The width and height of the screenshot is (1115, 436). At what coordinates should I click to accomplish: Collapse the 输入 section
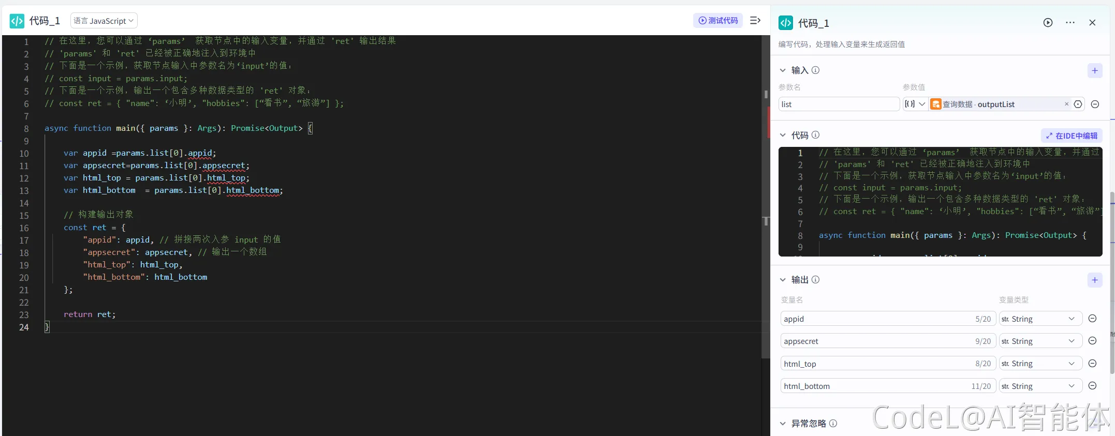[x=783, y=71]
